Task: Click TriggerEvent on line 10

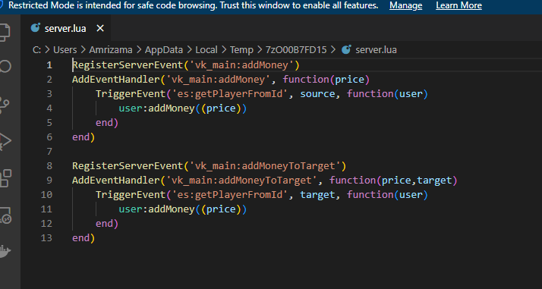Action: click(131, 195)
